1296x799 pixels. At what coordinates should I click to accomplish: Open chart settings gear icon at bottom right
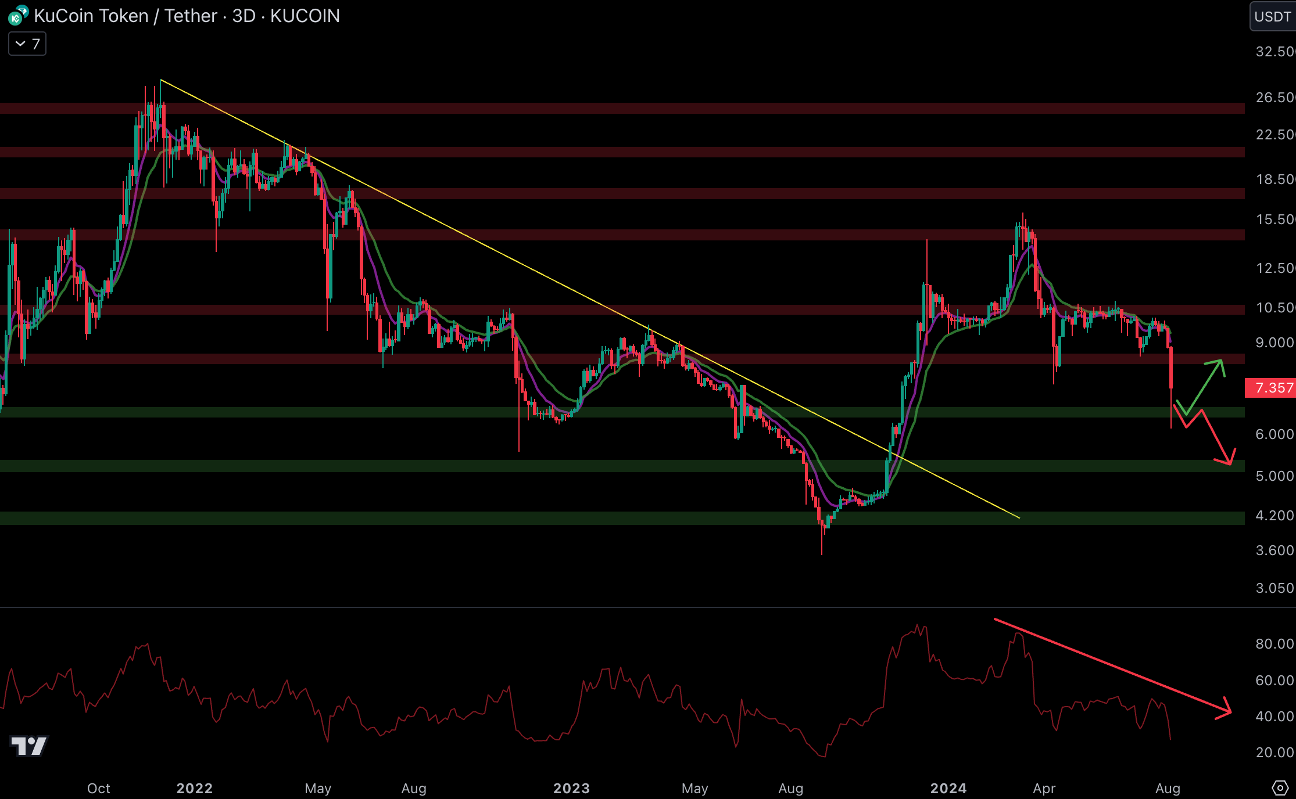click(x=1280, y=788)
